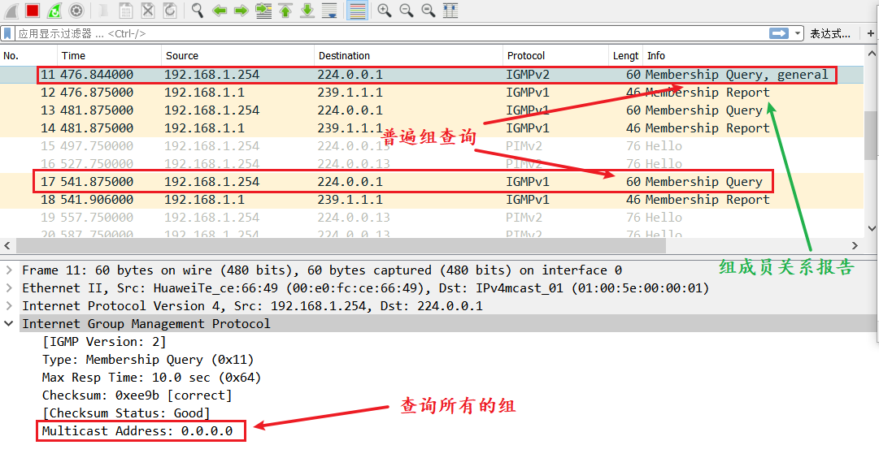Select packet 19 PIMv2 Hello row
The height and width of the screenshot is (471, 879).
point(432,218)
